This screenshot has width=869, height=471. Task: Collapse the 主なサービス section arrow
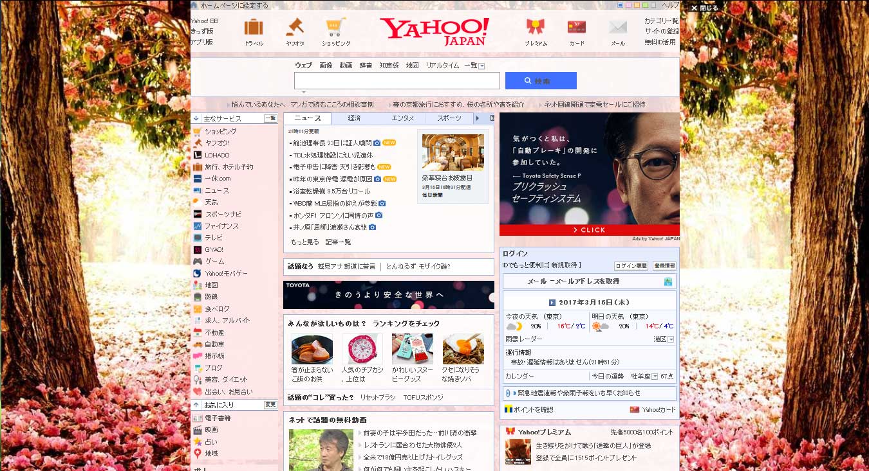pyautogui.click(x=196, y=118)
